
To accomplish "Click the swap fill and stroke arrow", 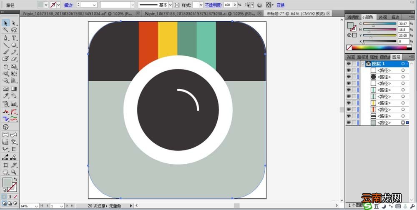I will coord(15,180).
